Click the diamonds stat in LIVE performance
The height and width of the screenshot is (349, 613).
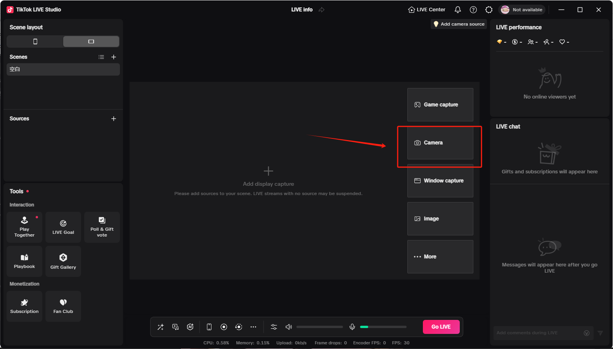pos(502,42)
